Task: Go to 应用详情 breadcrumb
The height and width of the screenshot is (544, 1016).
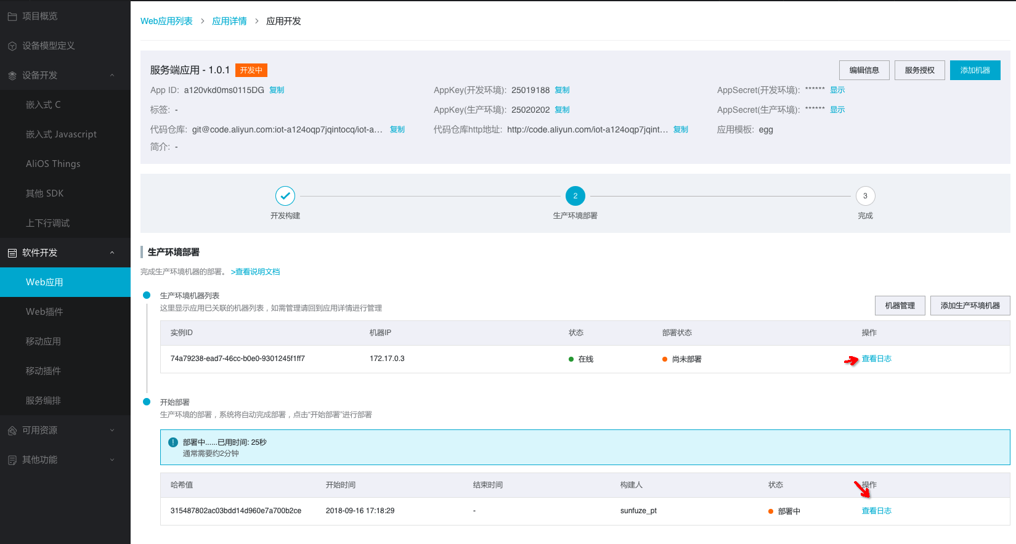Action: (229, 21)
